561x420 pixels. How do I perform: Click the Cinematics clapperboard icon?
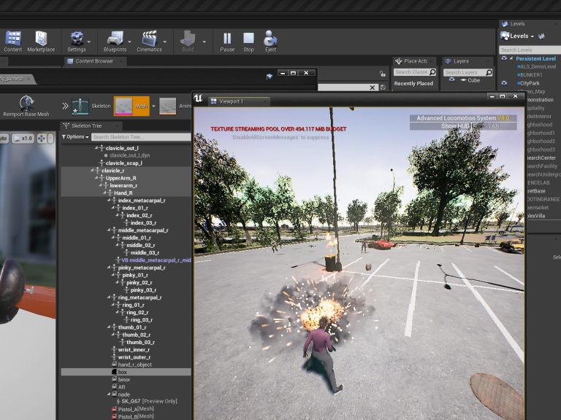click(x=149, y=39)
